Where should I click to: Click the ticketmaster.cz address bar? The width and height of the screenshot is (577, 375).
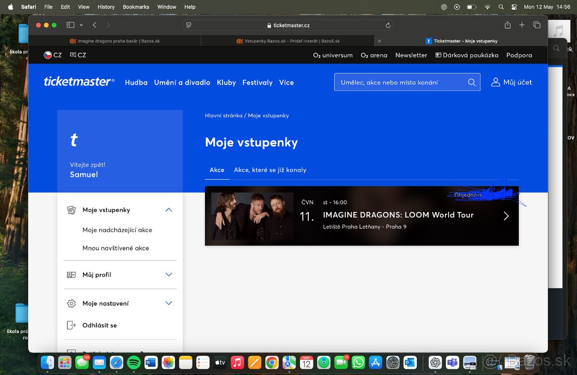click(288, 25)
